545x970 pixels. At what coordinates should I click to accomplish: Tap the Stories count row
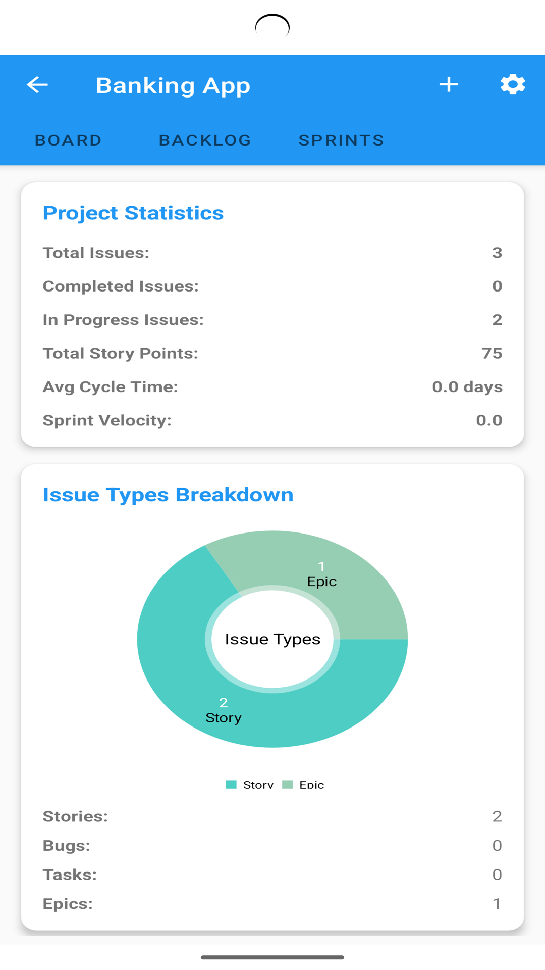pyautogui.click(x=272, y=816)
